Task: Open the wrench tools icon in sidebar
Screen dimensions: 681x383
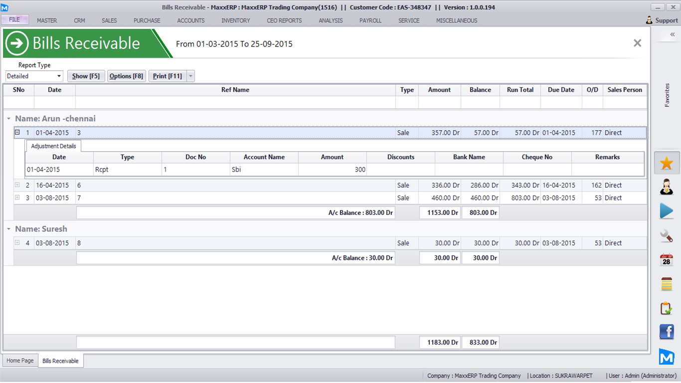Action: [667, 235]
